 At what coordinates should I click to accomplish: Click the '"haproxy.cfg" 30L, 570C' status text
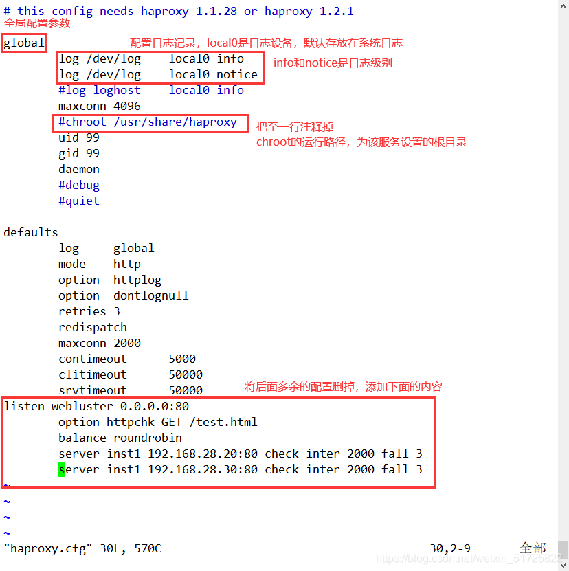click(82, 548)
